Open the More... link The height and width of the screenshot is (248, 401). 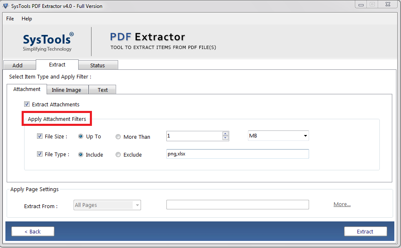point(342,204)
